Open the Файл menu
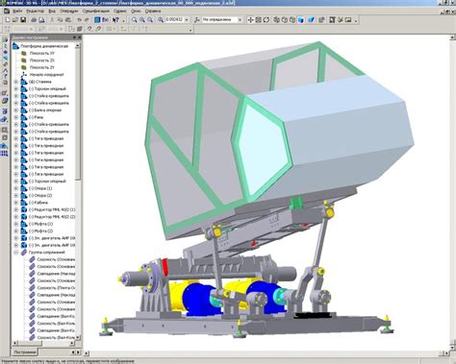The image size is (456, 364). click(17, 12)
